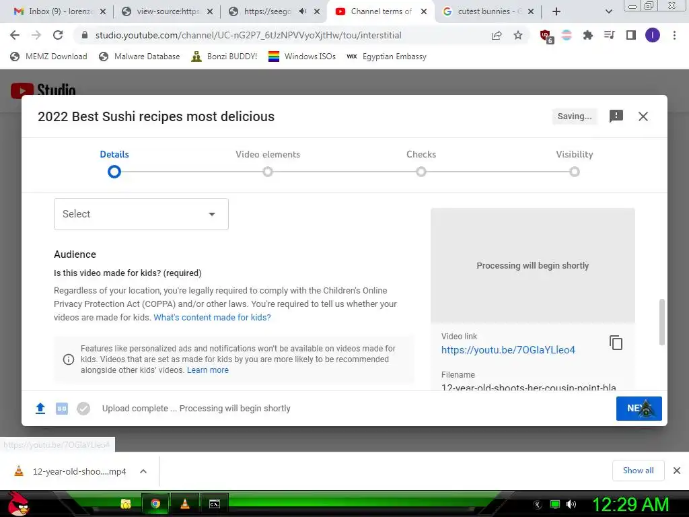Click the video preview processing thumbnail
The image size is (689, 517).
point(533,265)
